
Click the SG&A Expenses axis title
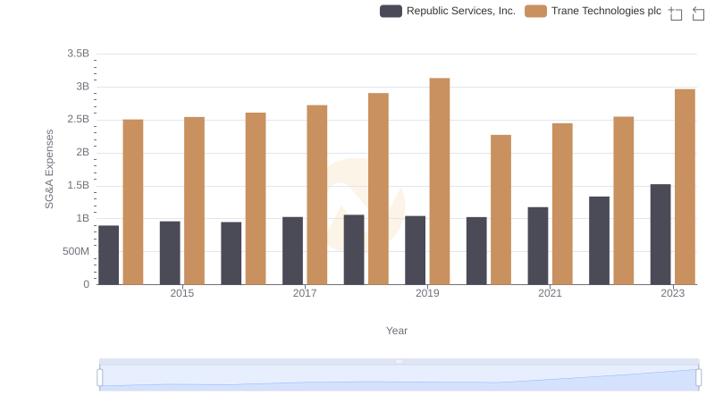tap(49, 169)
